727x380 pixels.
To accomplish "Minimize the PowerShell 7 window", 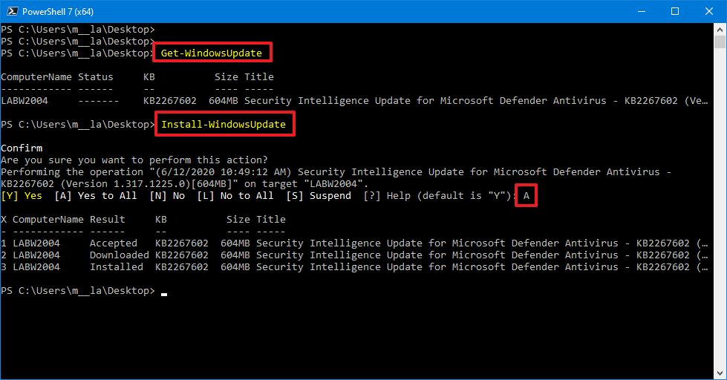I will (642, 11).
